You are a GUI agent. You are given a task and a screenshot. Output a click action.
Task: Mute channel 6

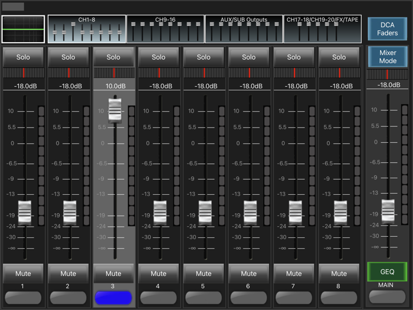(248, 273)
